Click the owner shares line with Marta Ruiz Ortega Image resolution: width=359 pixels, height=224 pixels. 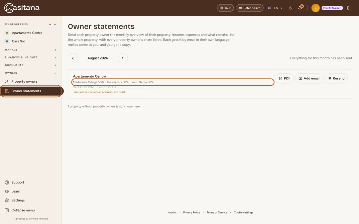point(113,82)
